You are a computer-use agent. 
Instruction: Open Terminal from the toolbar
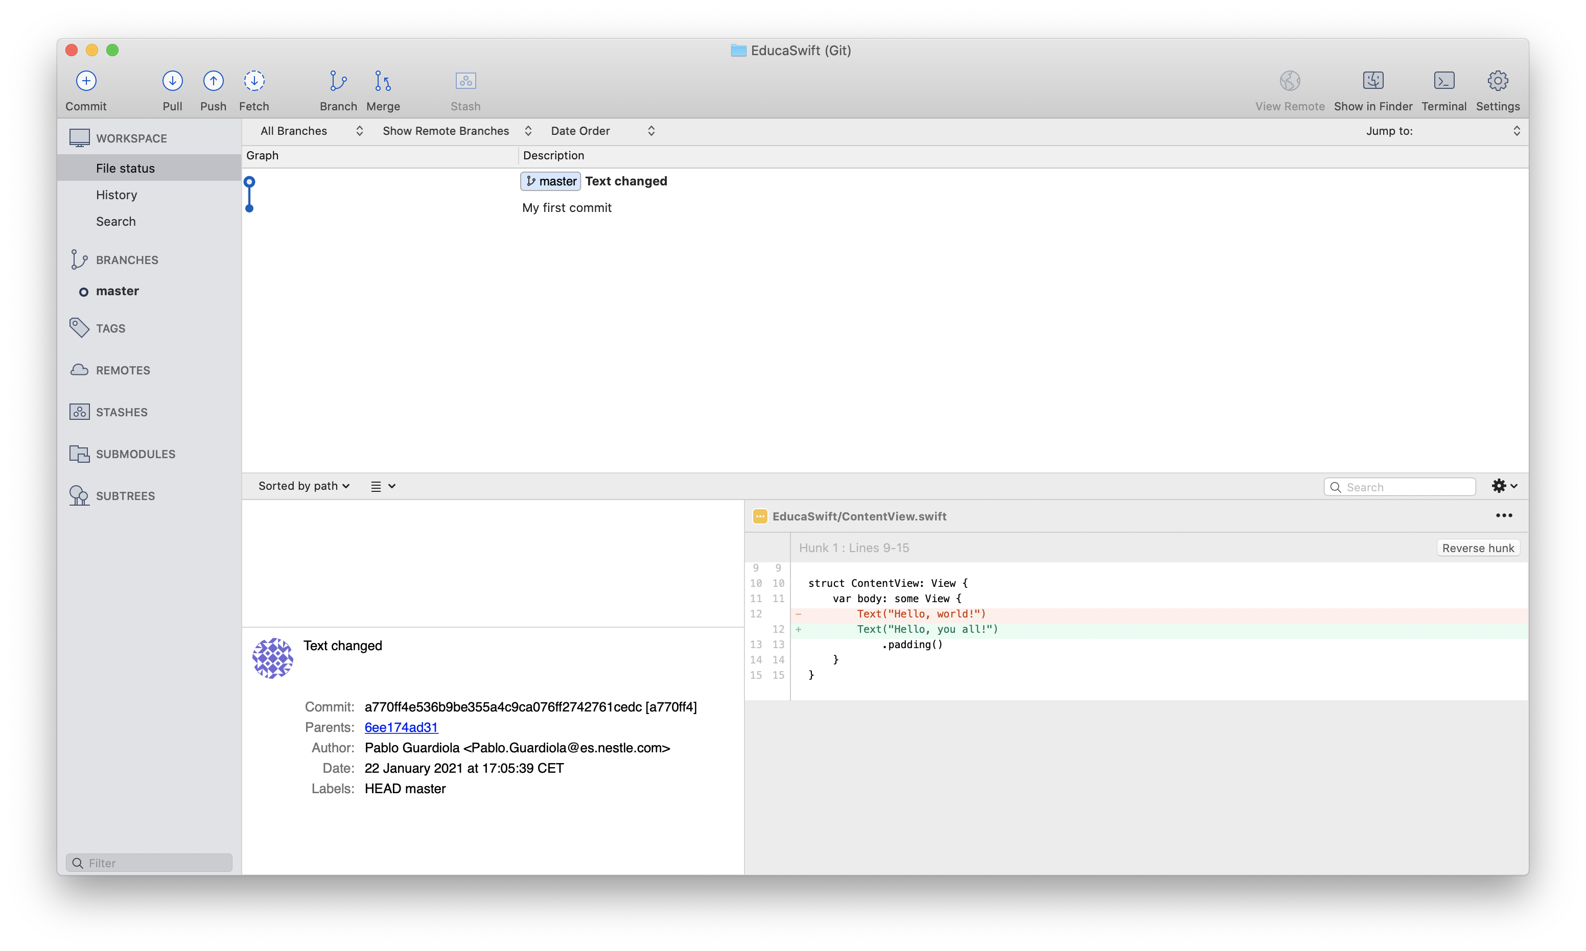pyautogui.click(x=1443, y=81)
